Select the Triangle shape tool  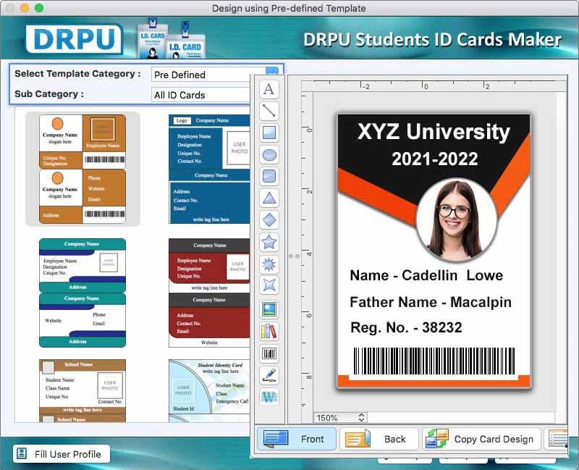pyautogui.click(x=269, y=198)
